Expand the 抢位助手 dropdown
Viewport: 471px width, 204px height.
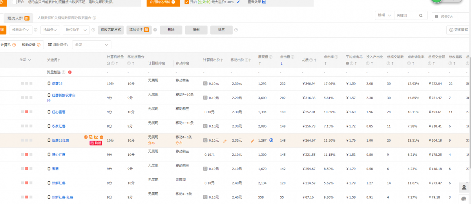click(x=76, y=30)
